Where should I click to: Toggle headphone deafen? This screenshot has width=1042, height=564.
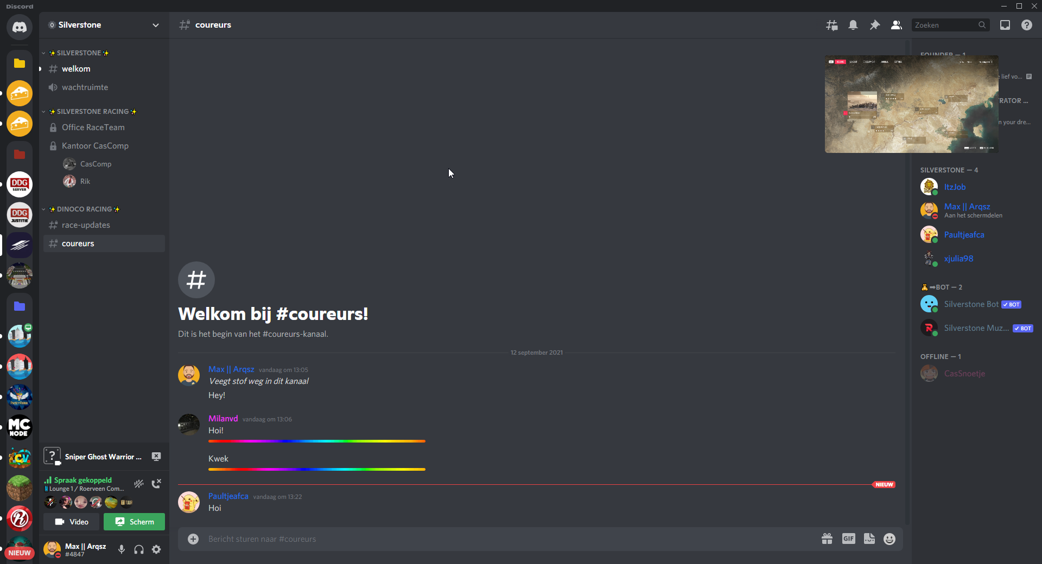tap(139, 549)
